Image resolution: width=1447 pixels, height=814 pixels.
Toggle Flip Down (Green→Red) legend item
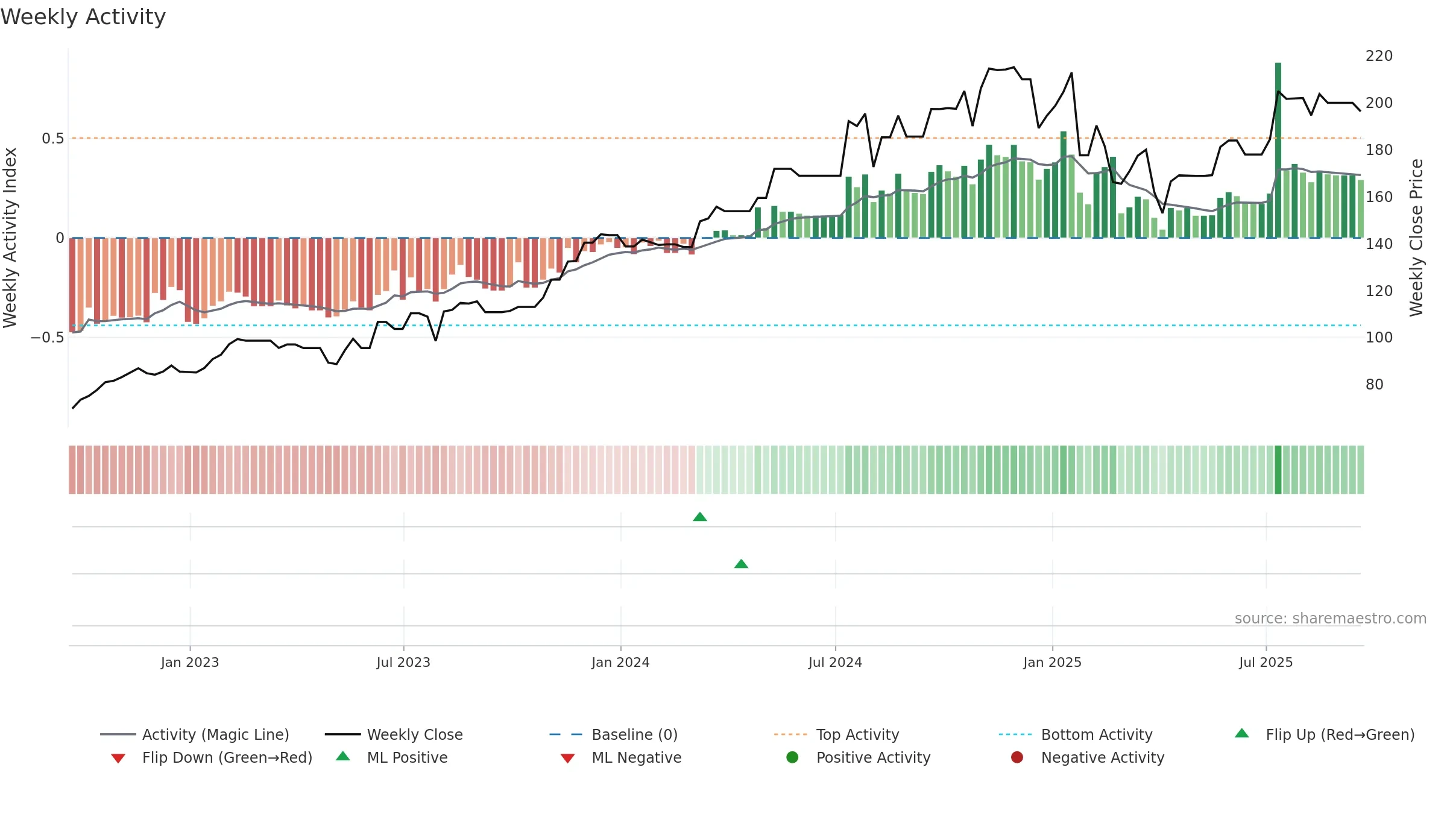[212, 757]
